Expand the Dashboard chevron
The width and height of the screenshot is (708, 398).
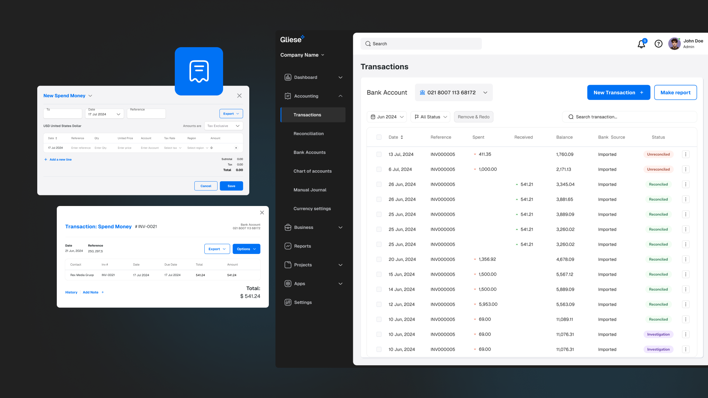(340, 77)
